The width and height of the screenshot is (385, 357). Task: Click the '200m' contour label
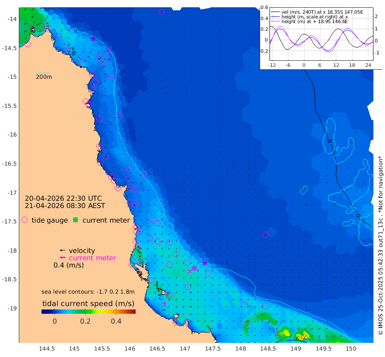point(44,77)
